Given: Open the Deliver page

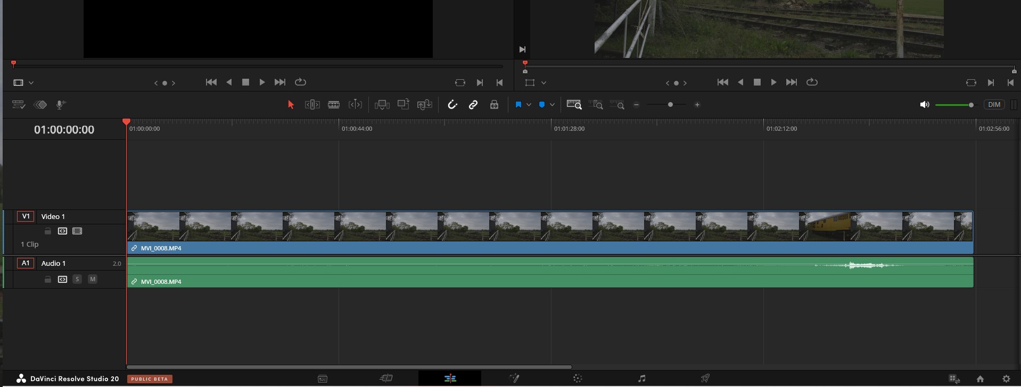Looking at the screenshot, I should tap(705, 378).
